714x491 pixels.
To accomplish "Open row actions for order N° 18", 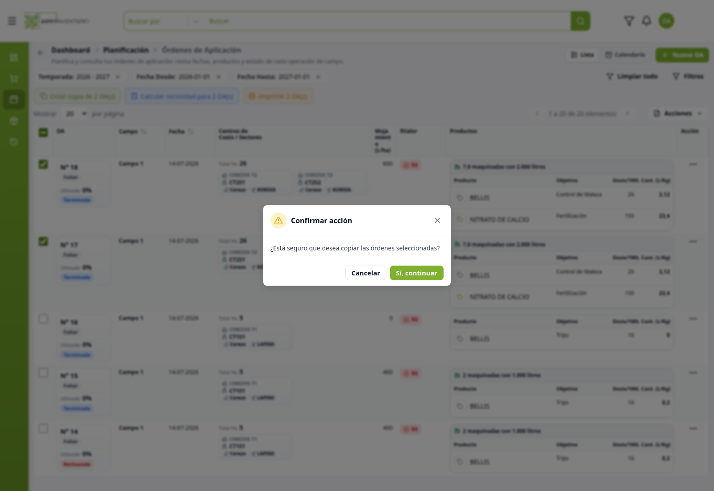I will pyautogui.click(x=693, y=164).
